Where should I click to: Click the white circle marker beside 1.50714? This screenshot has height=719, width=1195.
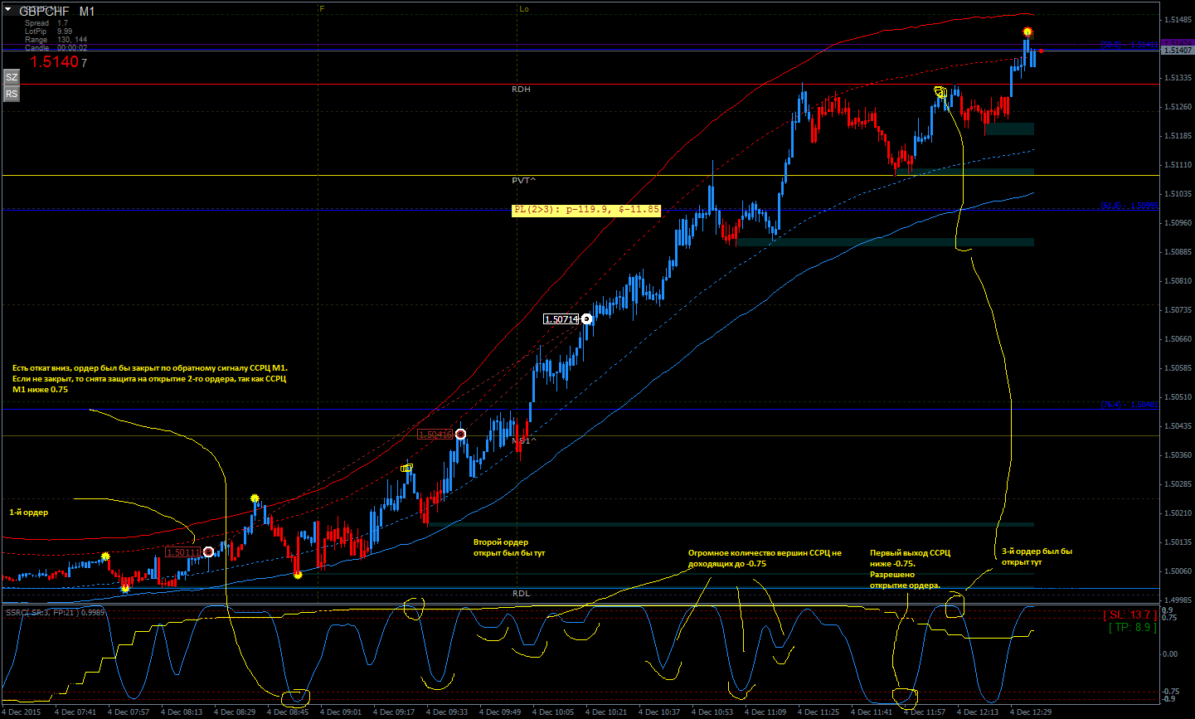[x=587, y=318]
